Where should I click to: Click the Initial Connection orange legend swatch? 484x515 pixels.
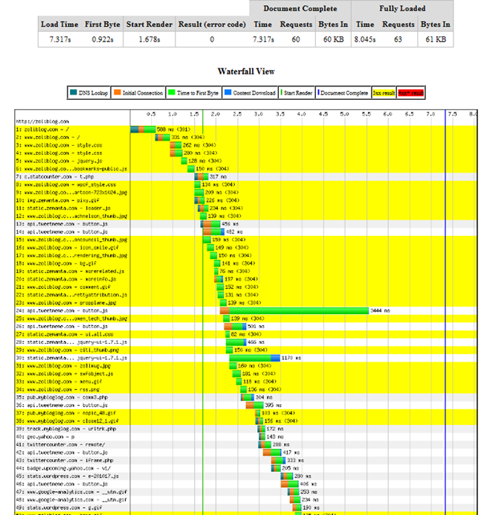click(117, 92)
